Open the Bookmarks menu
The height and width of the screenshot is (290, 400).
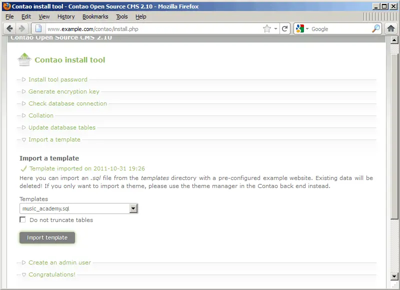click(x=95, y=16)
